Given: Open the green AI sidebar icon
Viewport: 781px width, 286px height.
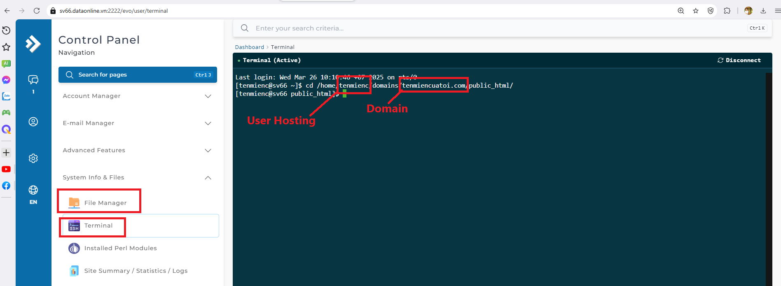Looking at the screenshot, I should 6,63.
